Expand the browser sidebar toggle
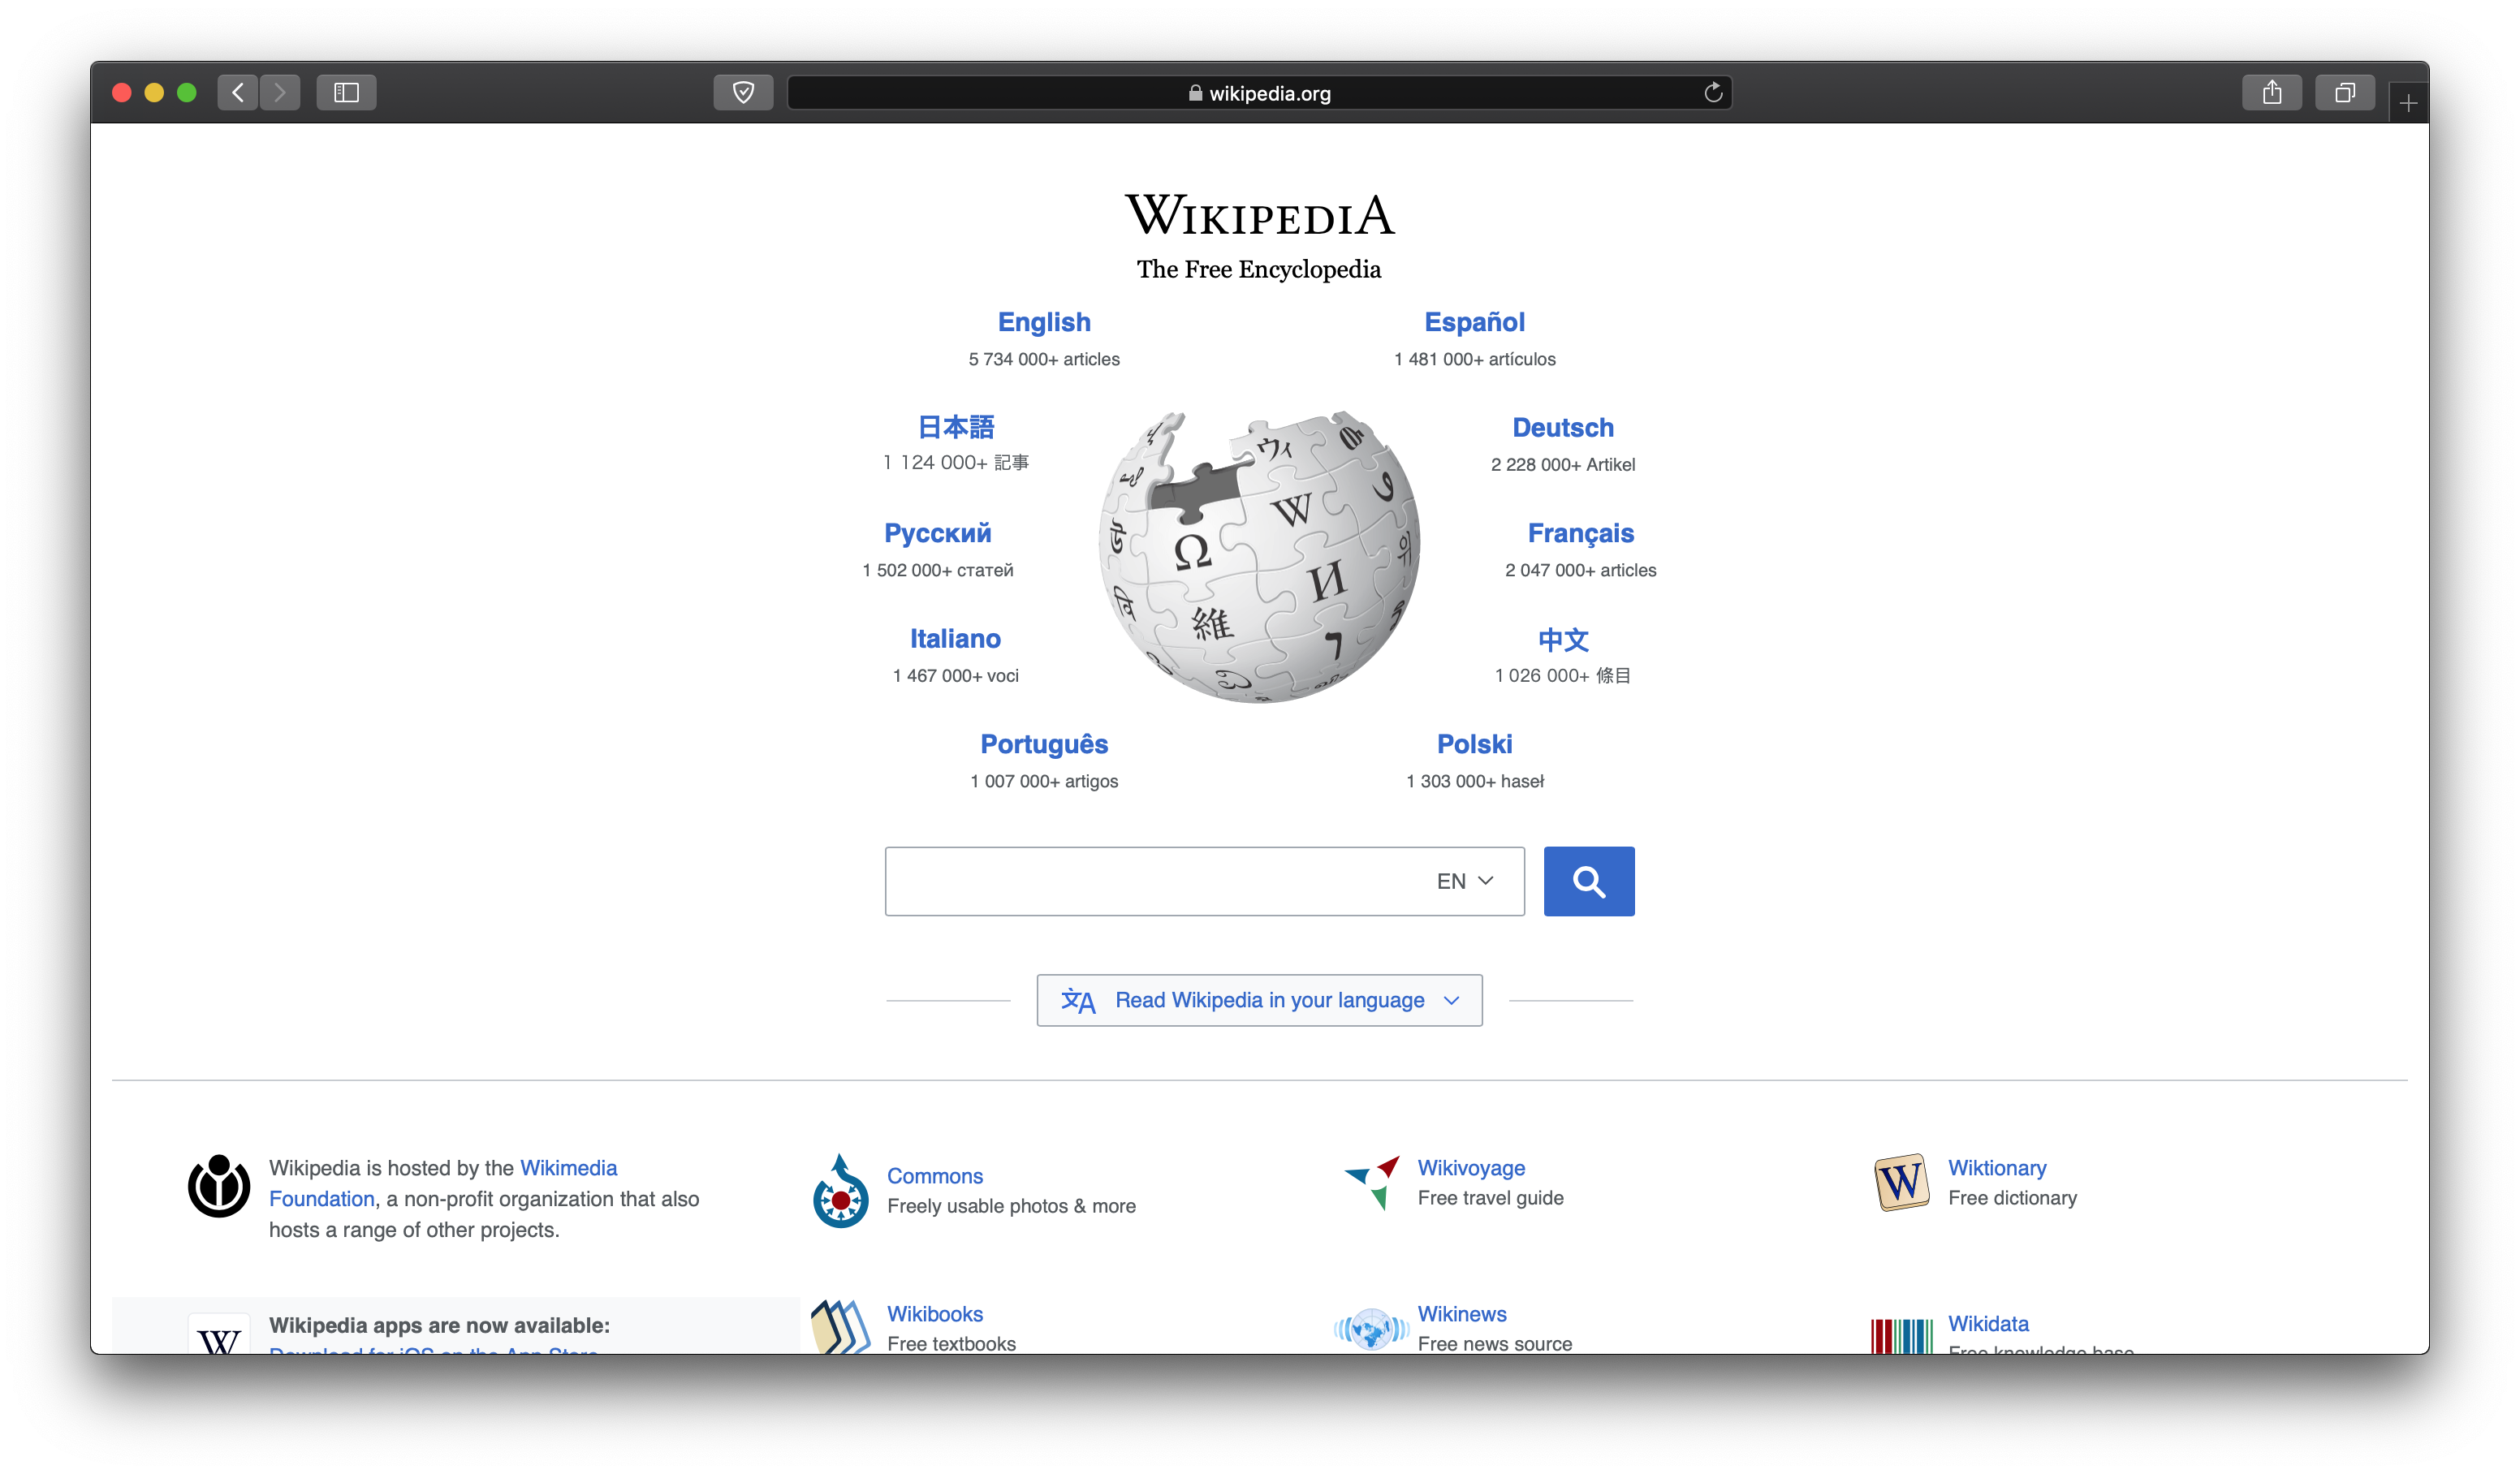 point(347,91)
